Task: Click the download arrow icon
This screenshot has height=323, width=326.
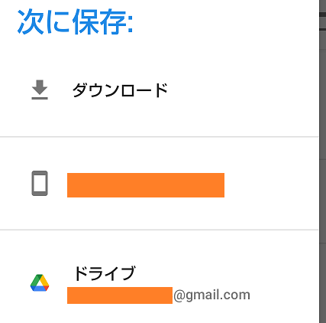Action: tap(40, 90)
